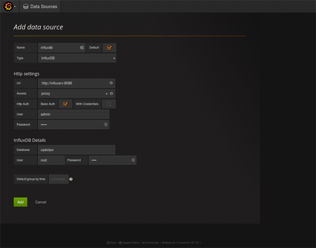Click the key icon in Http Password field
This screenshot has width=316, height=248.
click(x=106, y=125)
